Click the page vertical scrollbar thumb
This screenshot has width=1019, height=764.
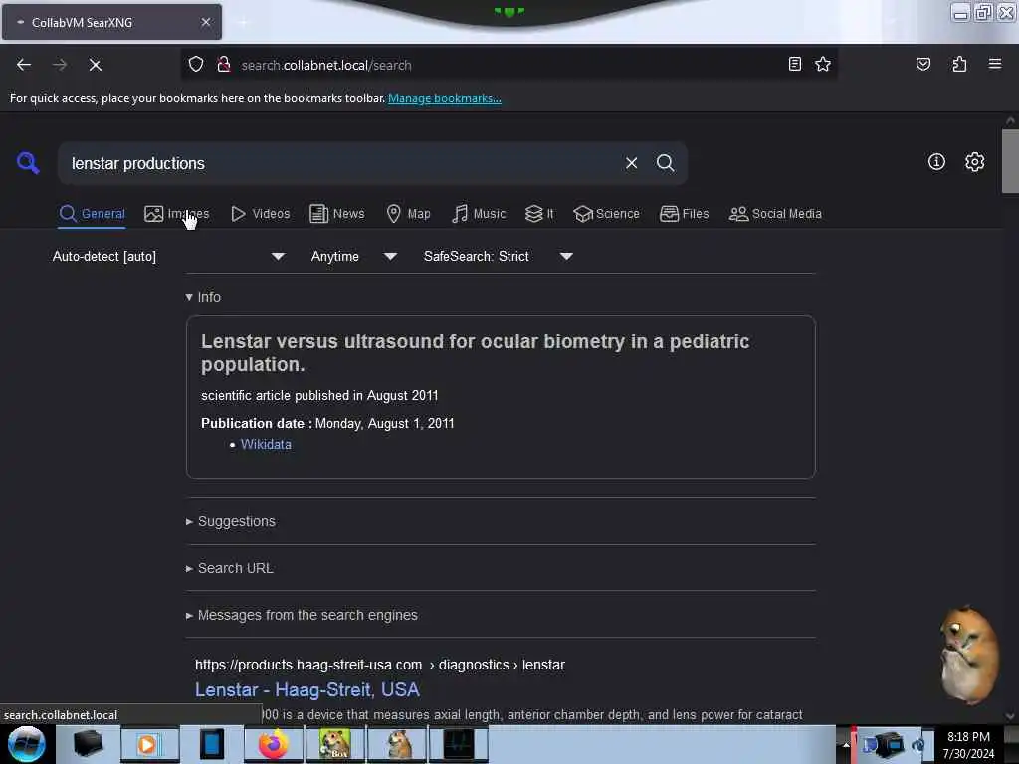tap(1010, 161)
